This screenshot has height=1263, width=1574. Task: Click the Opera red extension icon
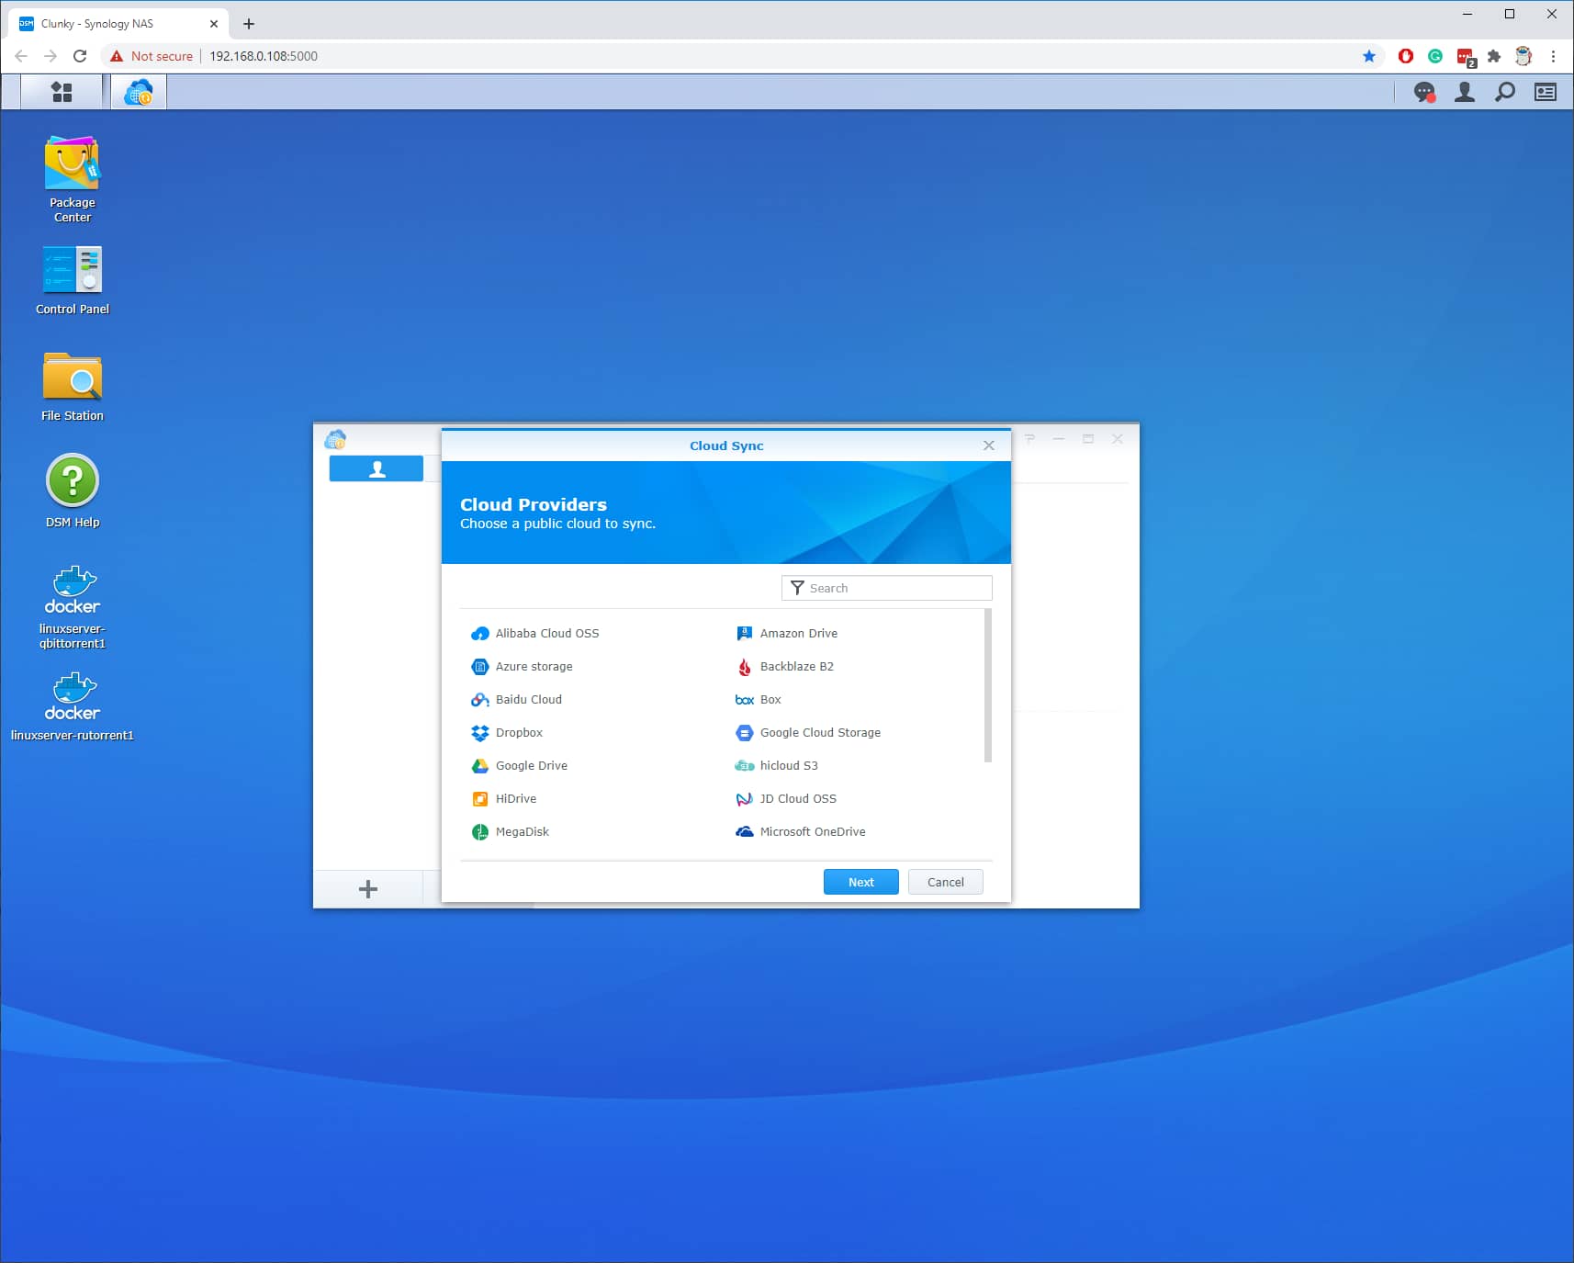coord(1405,56)
